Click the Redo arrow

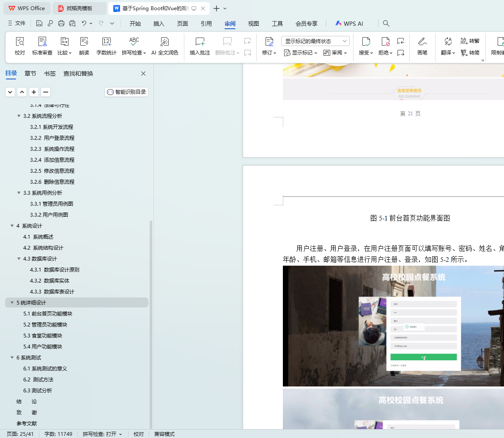coord(101,23)
